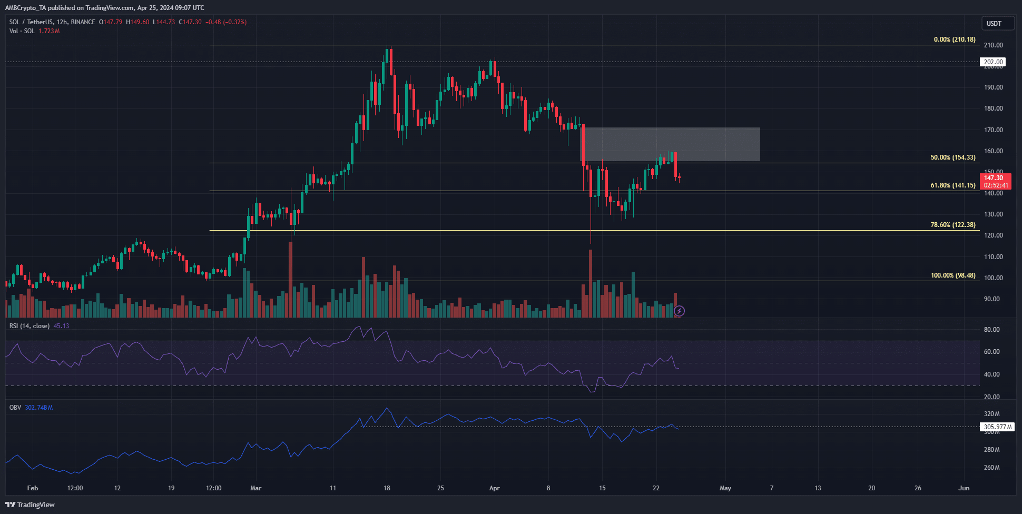
Task: Click the Jun label on time axis
Action: 964,488
